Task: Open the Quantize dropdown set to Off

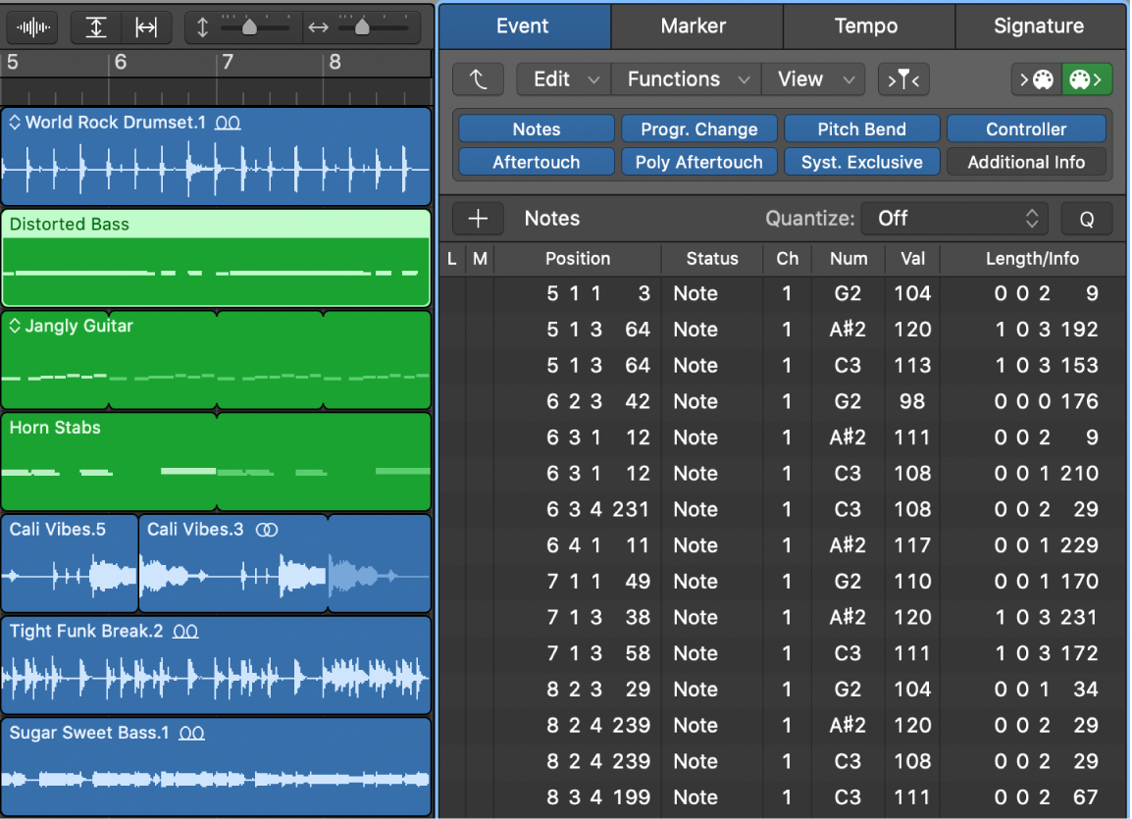Action: (x=953, y=218)
